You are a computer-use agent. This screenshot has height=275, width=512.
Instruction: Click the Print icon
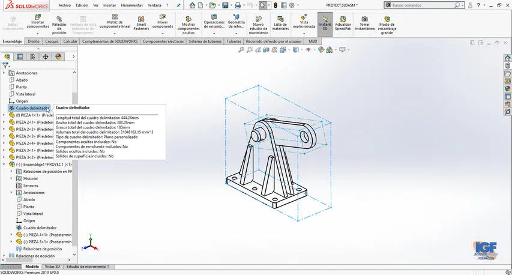coord(238,5)
